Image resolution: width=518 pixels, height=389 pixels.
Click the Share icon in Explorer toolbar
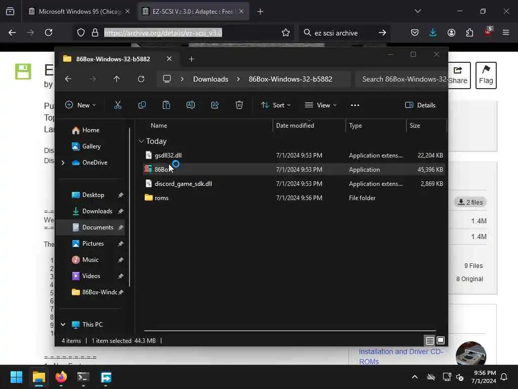pos(214,105)
